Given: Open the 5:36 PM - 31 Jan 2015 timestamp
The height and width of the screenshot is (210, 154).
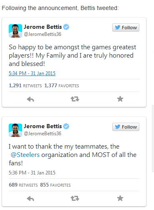Looking at the screenshot, I should pyautogui.click(x=32, y=173).
